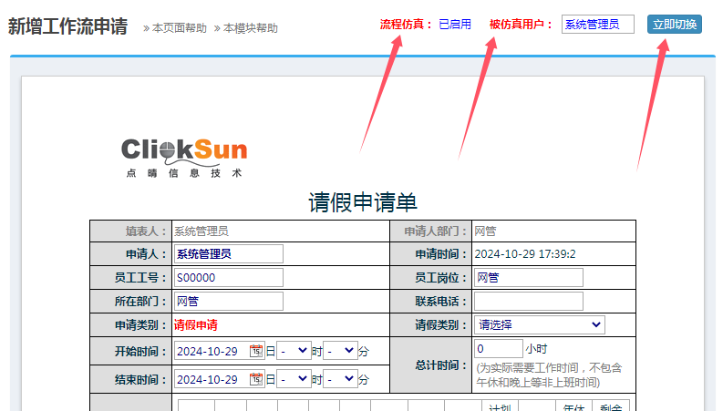Open the start time minute dropdown
Image resolution: width=723 pixels, height=411 pixels.
[339, 352]
